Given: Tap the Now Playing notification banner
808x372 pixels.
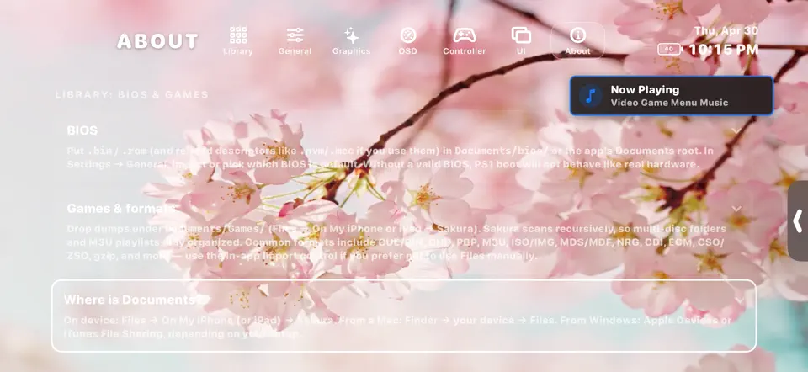Looking at the screenshot, I should [672, 96].
